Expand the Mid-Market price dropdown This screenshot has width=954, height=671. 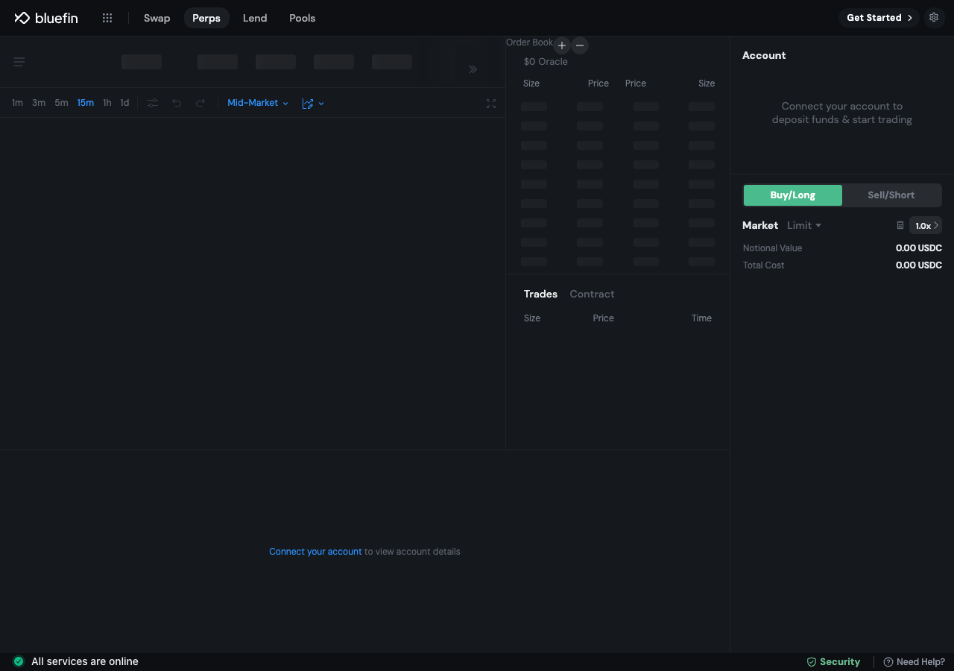coord(258,103)
